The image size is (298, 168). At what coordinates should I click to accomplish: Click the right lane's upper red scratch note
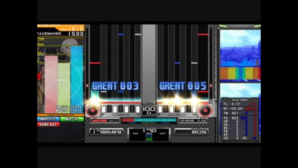pos(203,35)
